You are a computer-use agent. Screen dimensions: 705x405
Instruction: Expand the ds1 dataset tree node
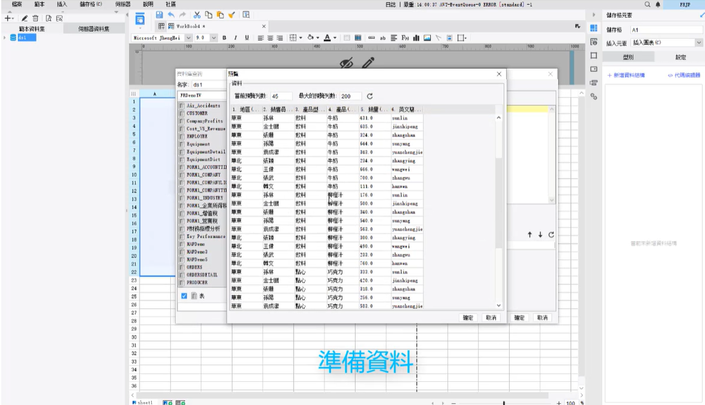click(x=6, y=38)
